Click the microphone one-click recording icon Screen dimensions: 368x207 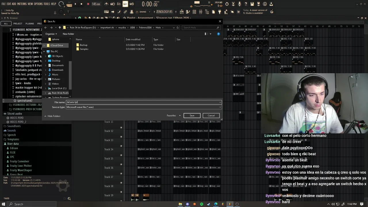(239, 4)
